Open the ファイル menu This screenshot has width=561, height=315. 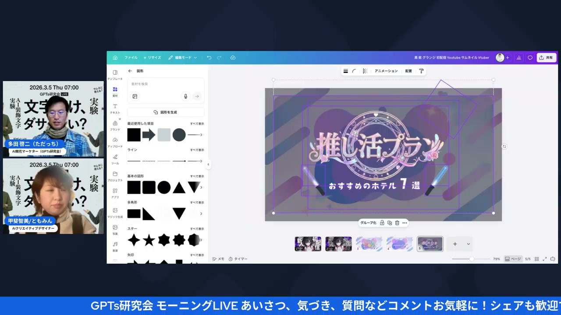click(131, 57)
